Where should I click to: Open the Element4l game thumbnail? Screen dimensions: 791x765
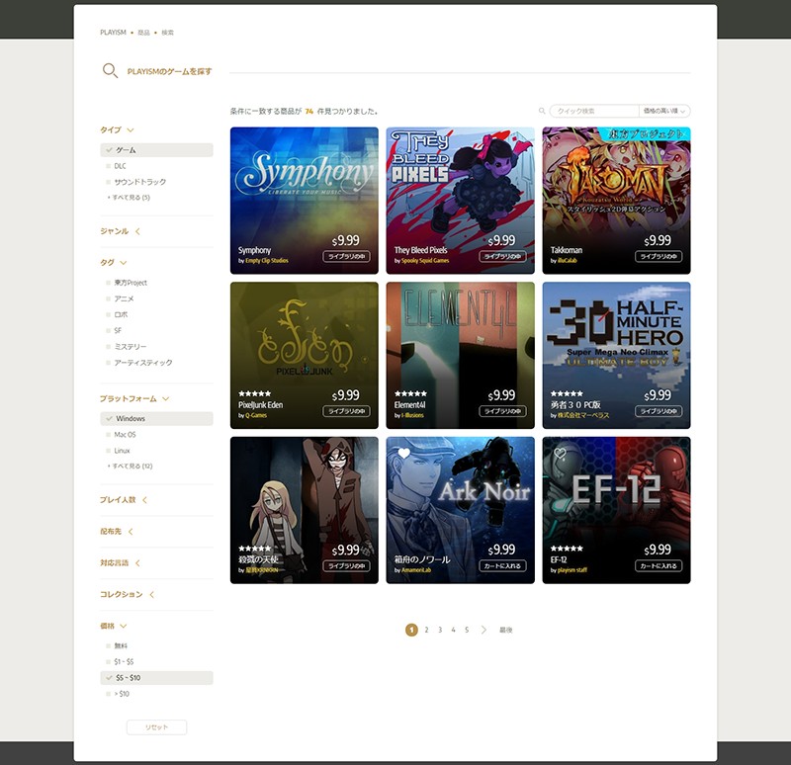pyautogui.click(x=460, y=356)
